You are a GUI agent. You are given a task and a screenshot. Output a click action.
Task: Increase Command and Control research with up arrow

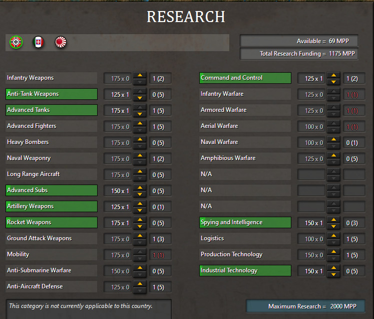(333, 75)
